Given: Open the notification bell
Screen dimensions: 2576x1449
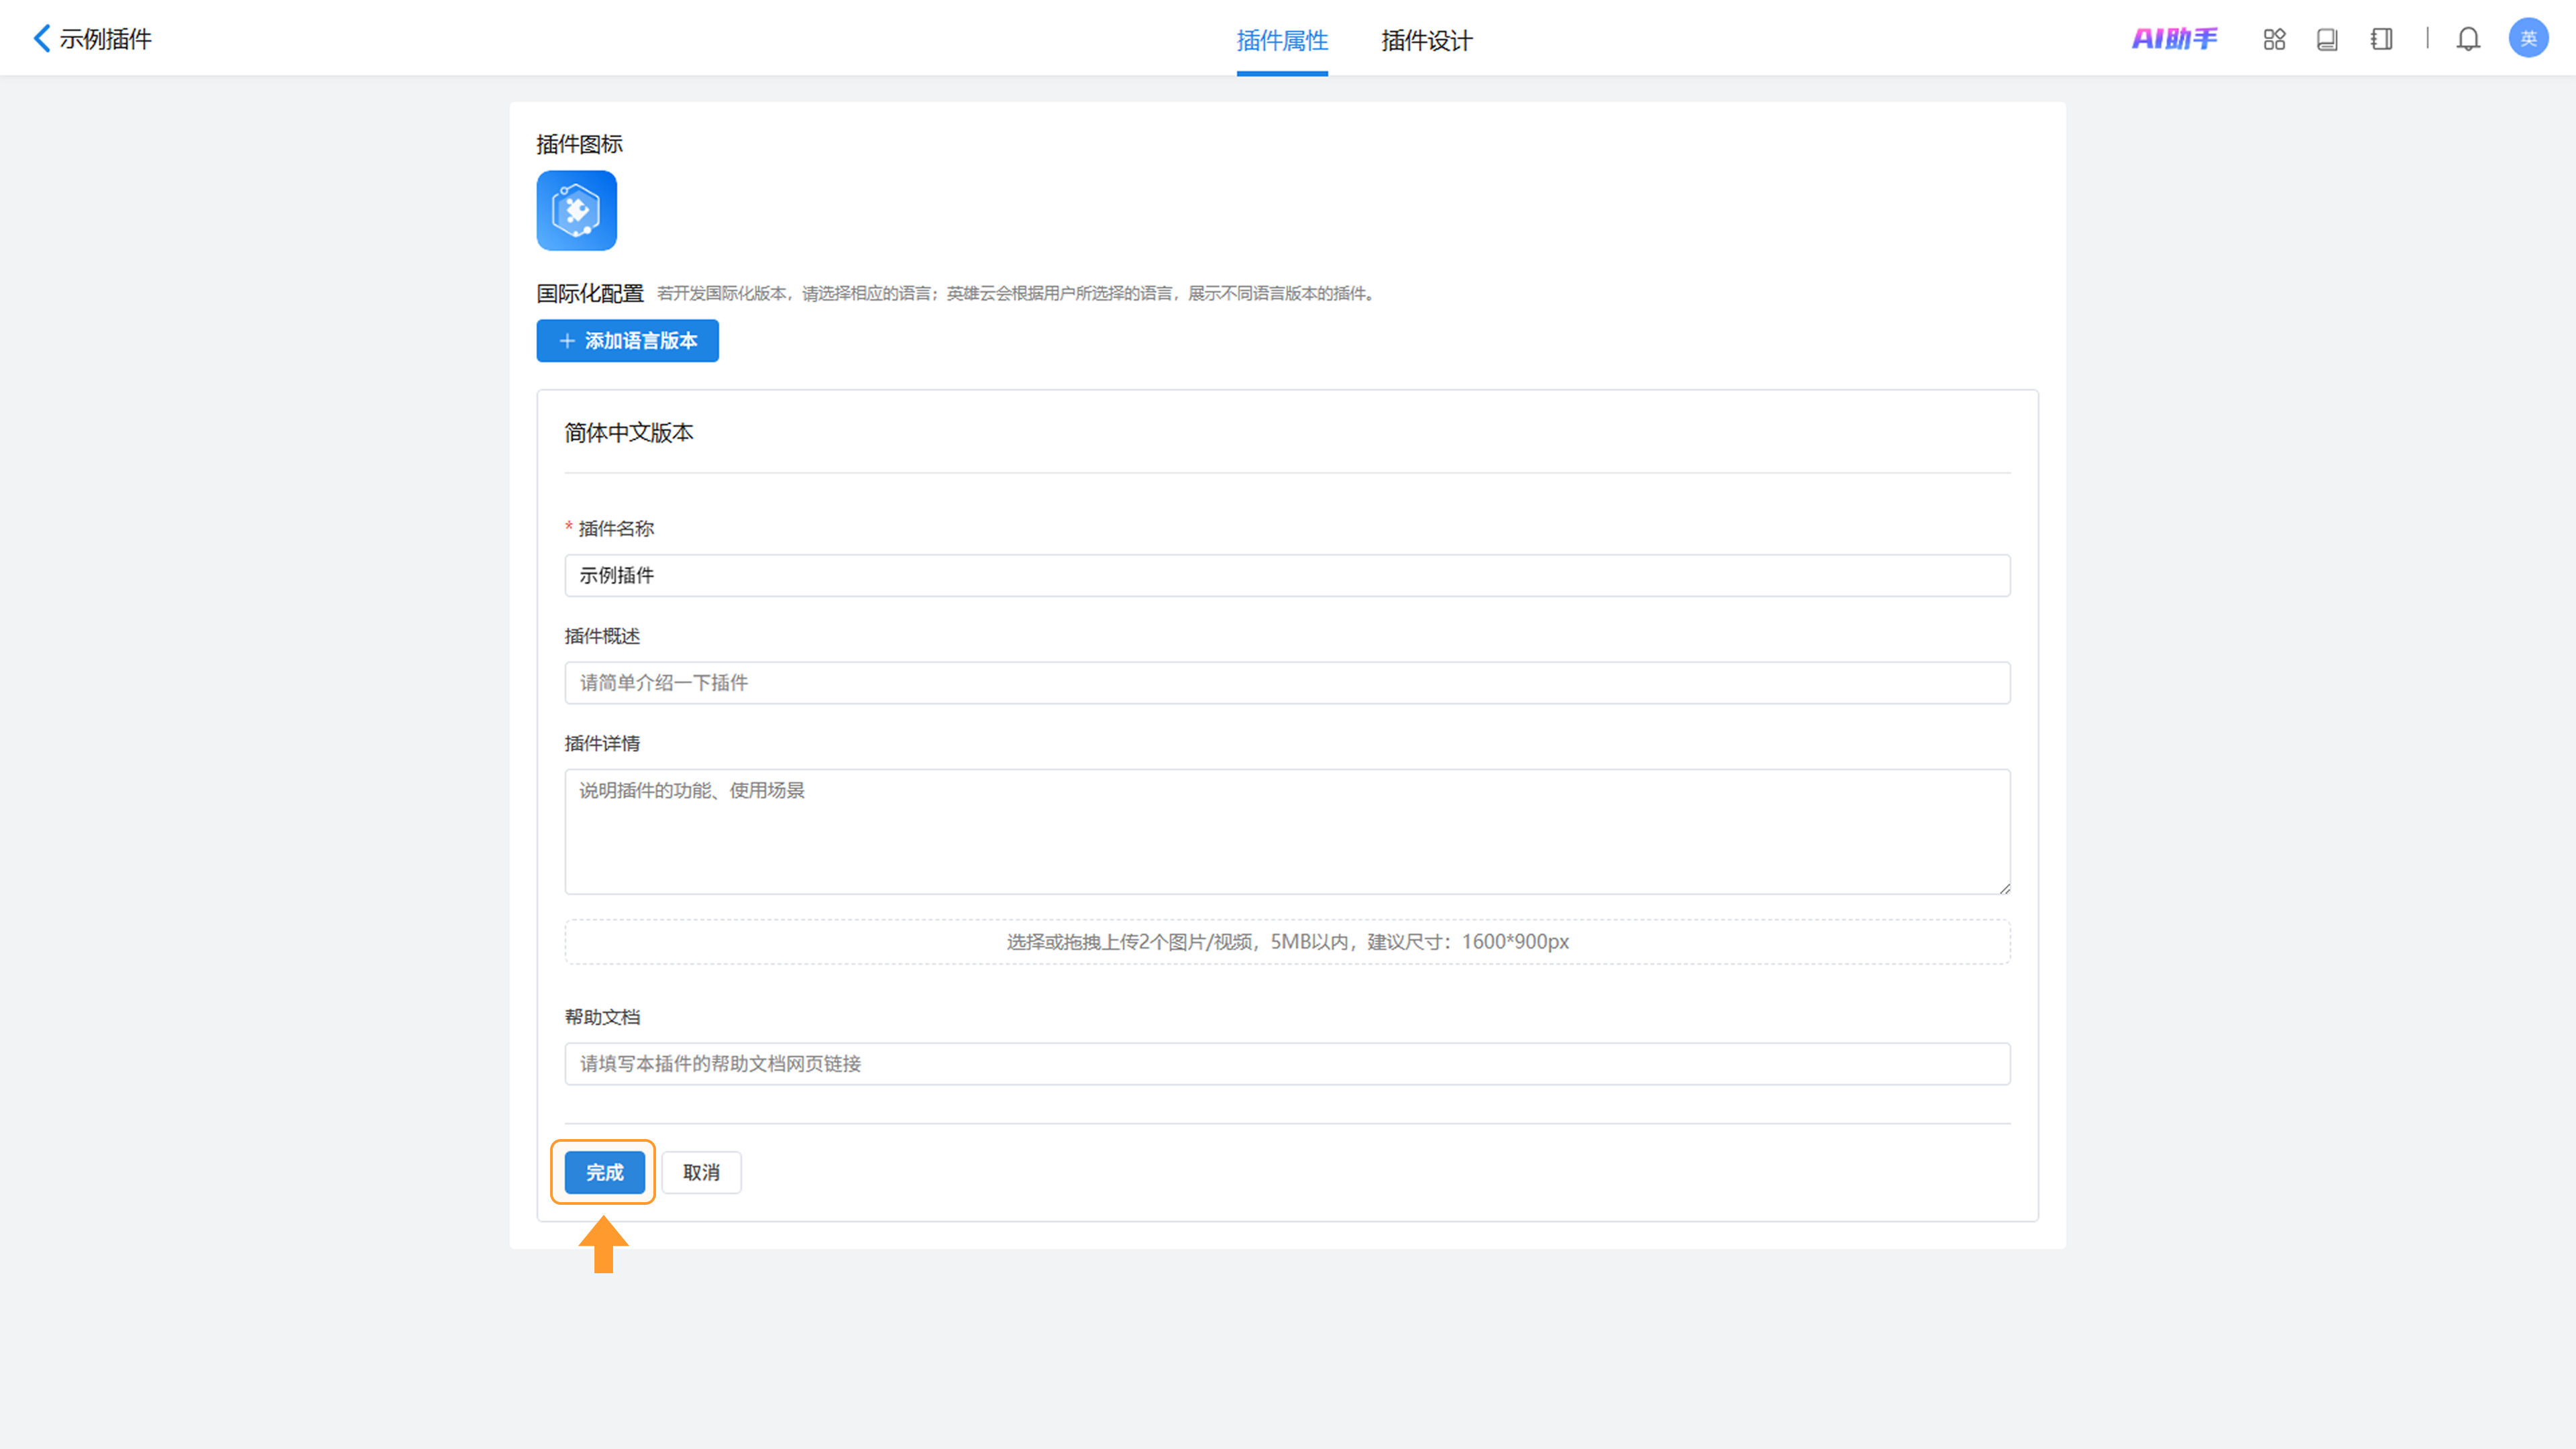Looking at the screenshot, I should coord(2468,39).
